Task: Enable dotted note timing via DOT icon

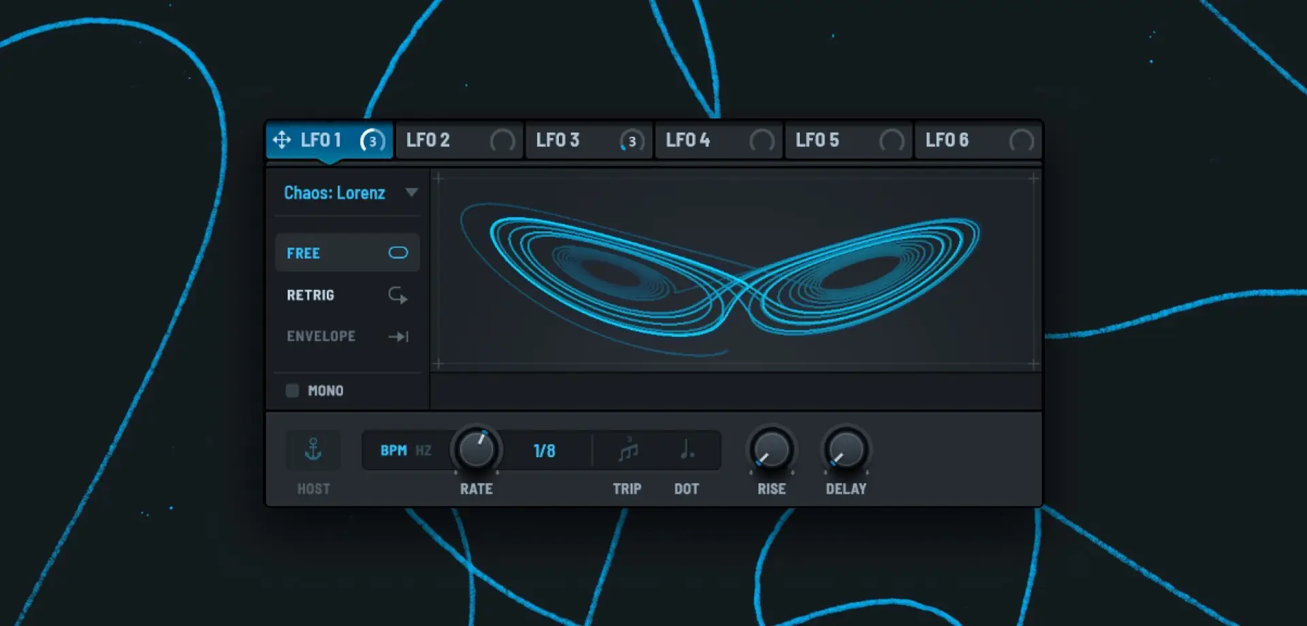Action: tap(686, 449)
